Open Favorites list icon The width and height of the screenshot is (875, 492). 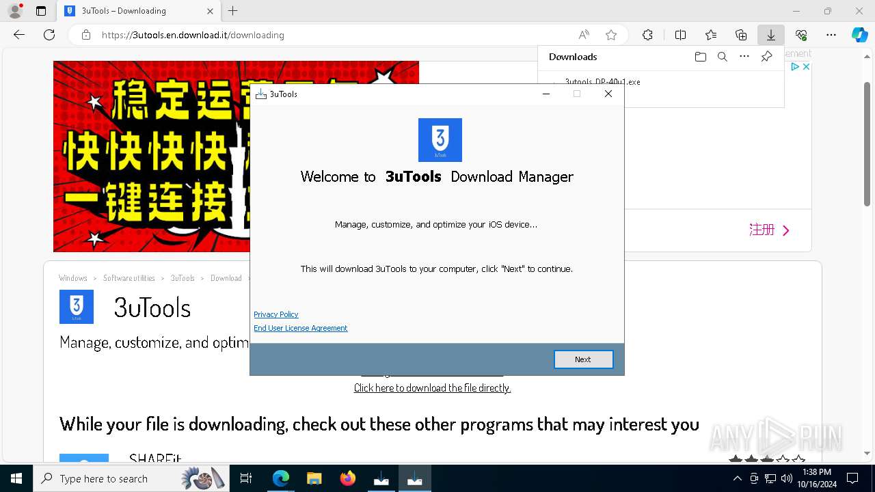[x=711, y=35]
